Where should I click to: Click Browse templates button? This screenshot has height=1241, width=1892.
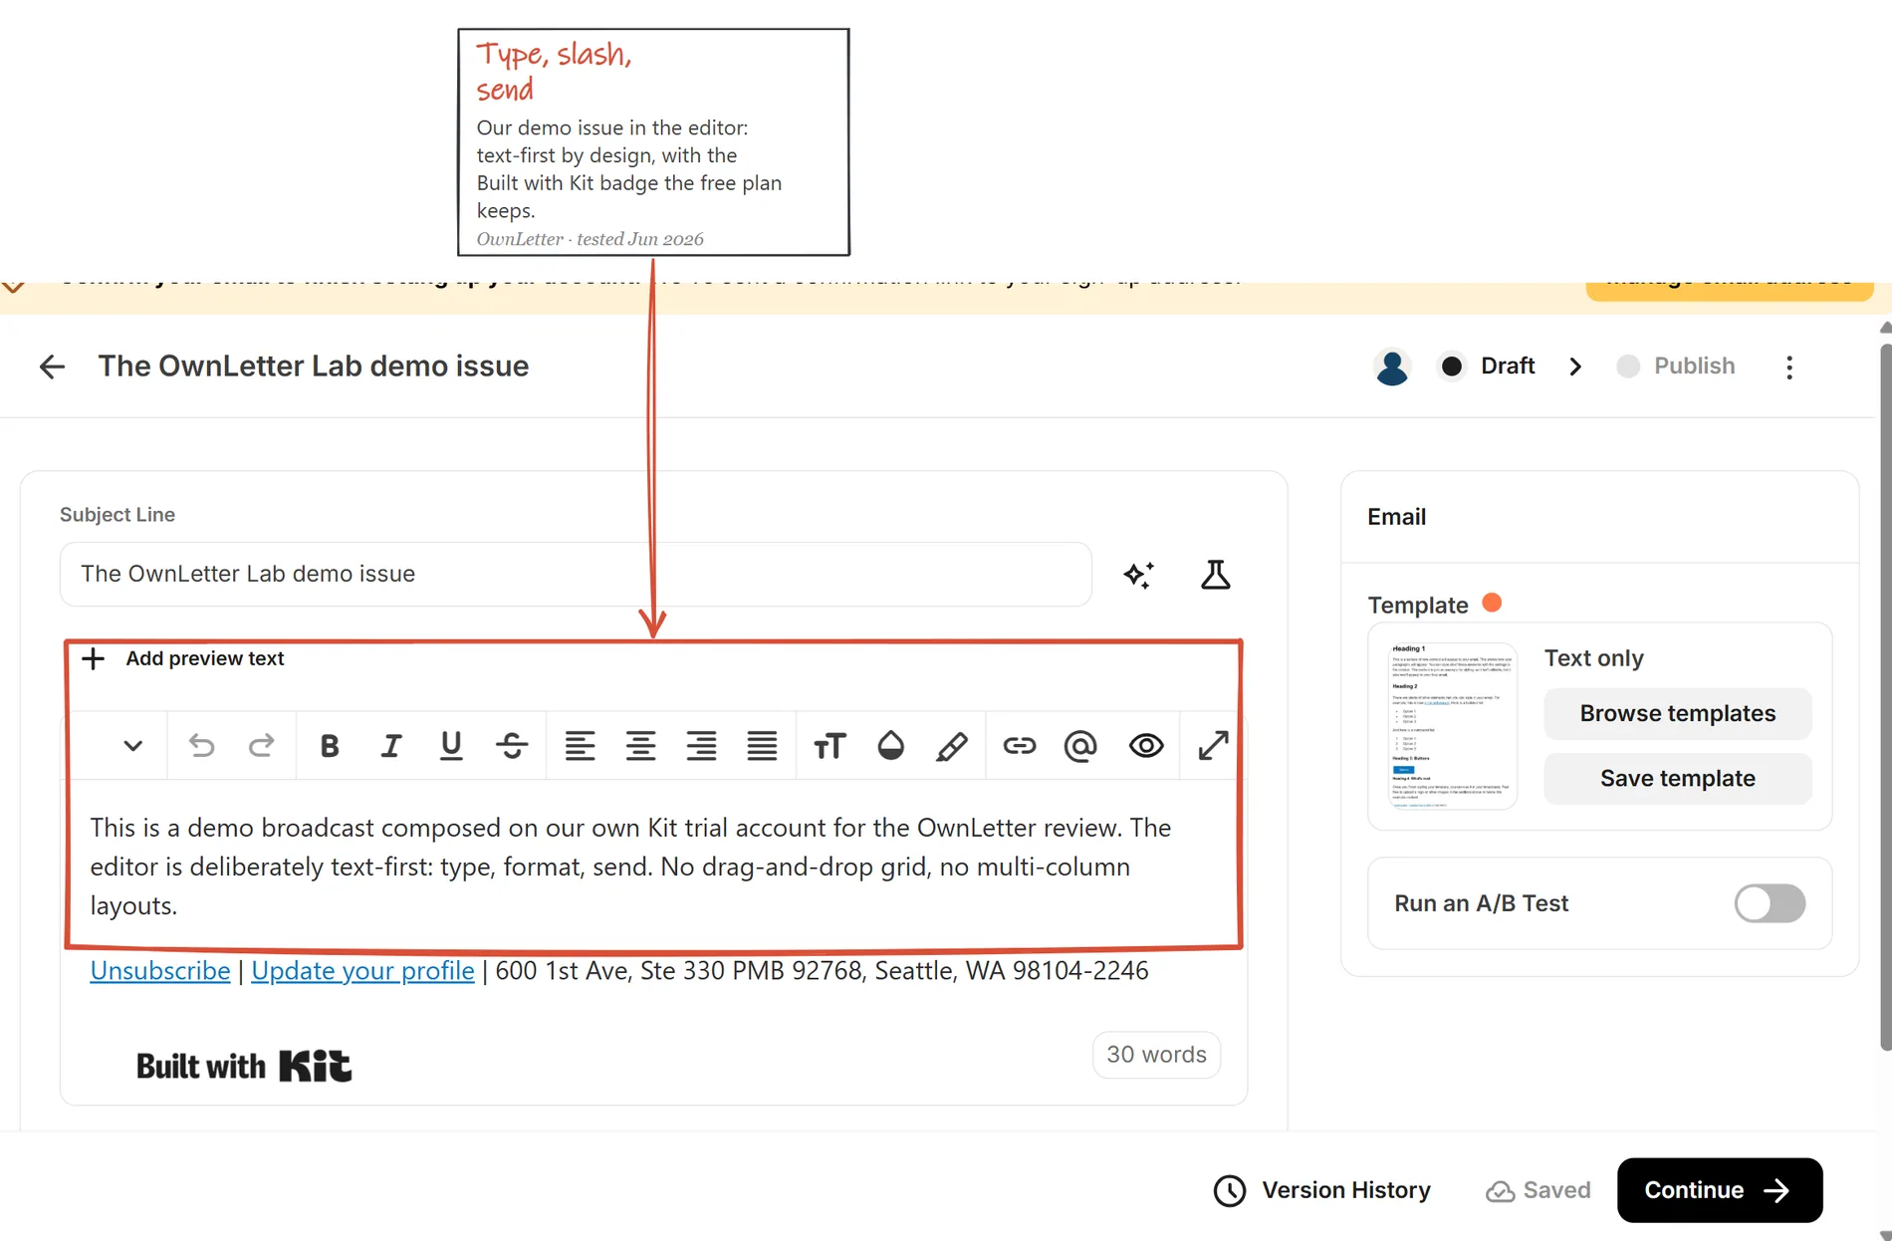point(1678,714)
